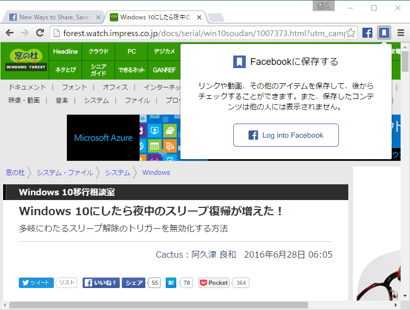
Task: Open the クラウド menu item
Action: (98, 51)
